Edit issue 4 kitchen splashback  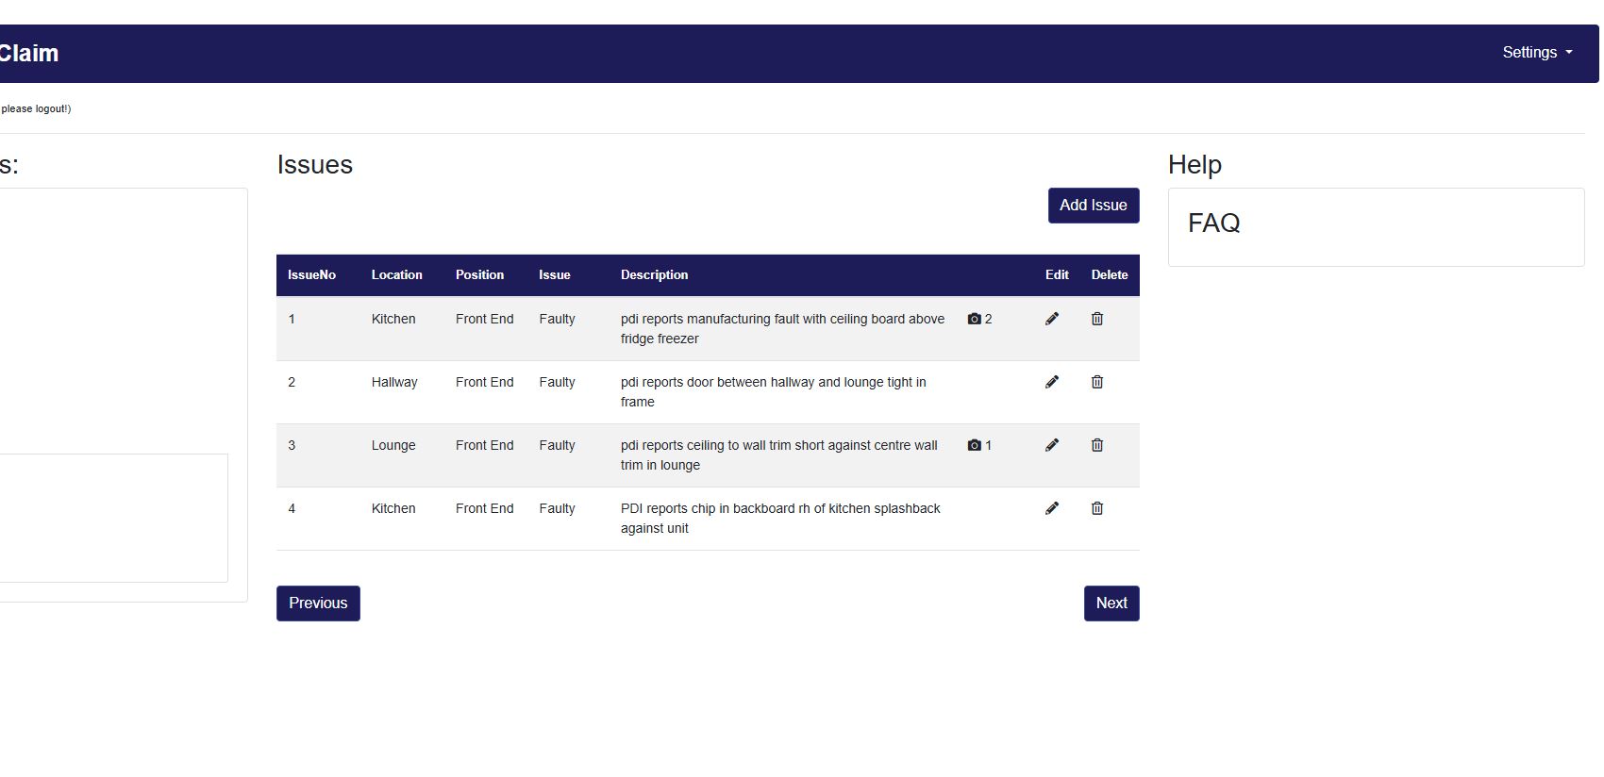coord(1052,508)
